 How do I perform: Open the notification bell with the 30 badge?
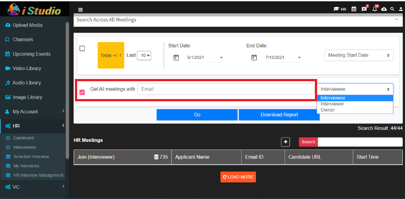tap(375, 8)
